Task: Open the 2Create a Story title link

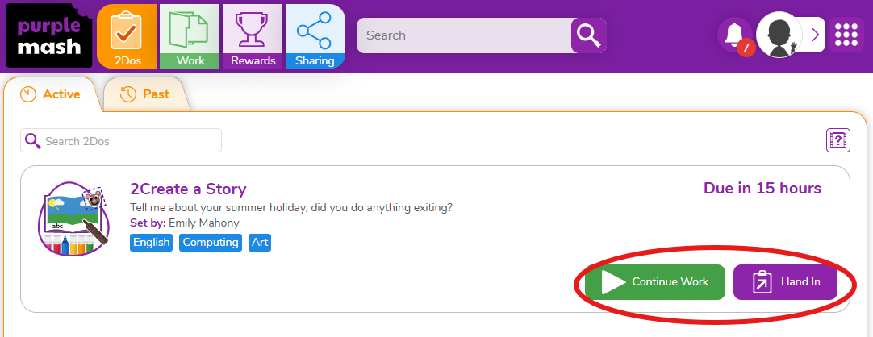Action: coord(188,189)
